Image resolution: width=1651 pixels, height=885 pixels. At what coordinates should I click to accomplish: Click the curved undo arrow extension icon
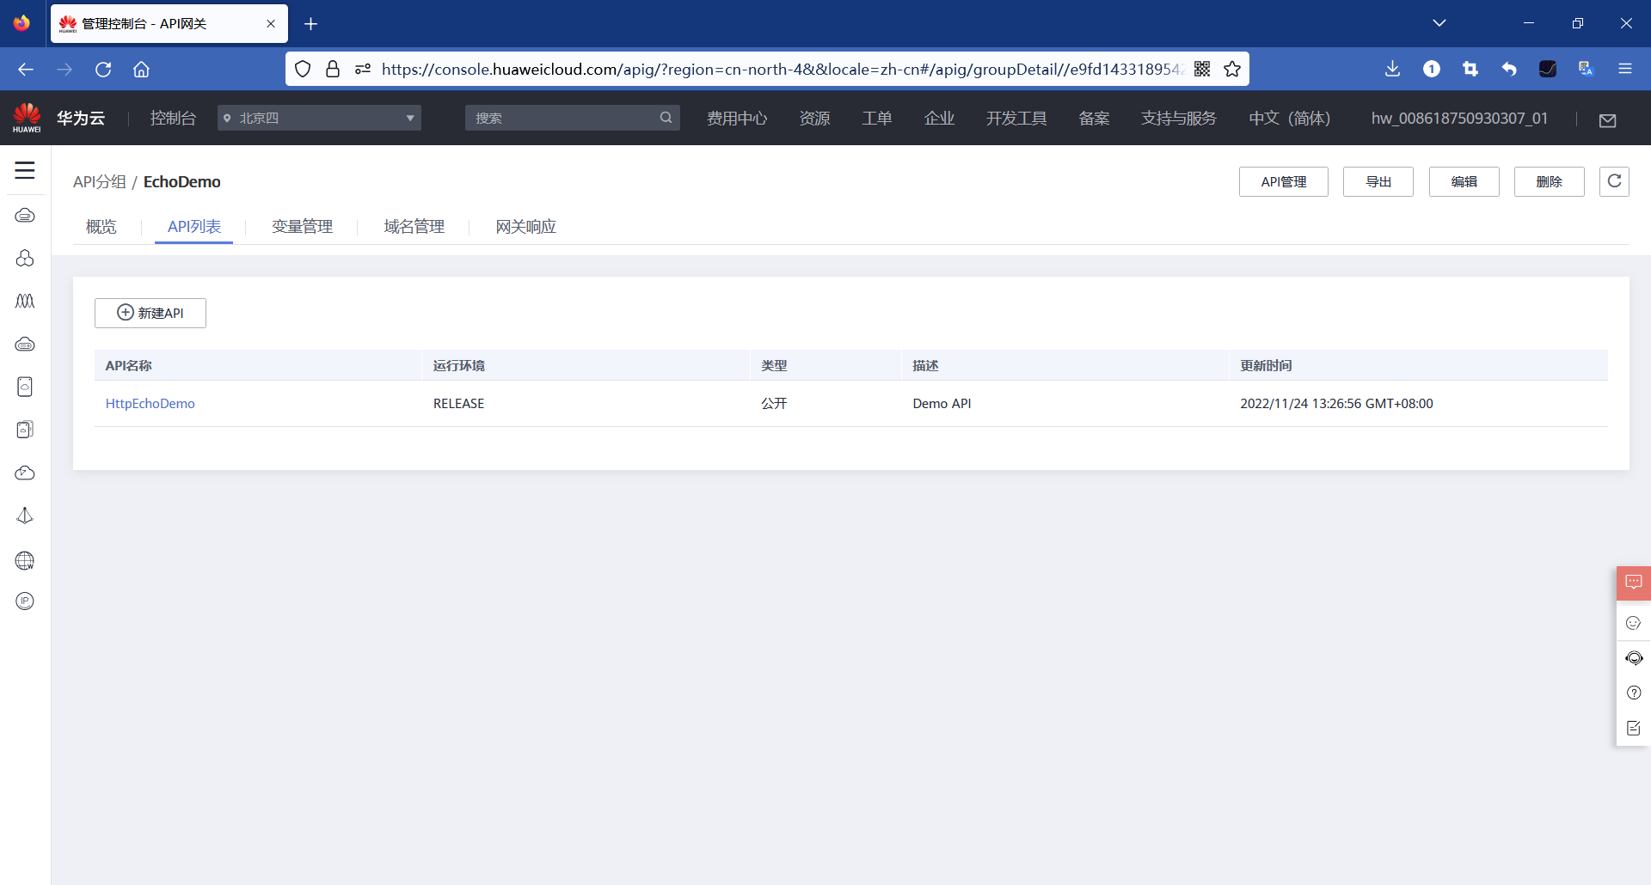pyautogui.click(x=1509, y=69)
